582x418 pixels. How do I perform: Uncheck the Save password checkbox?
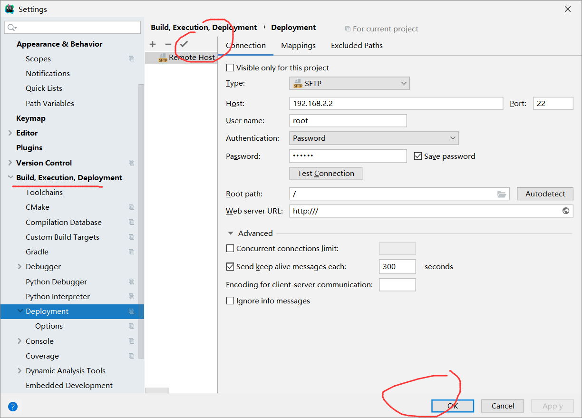click(418, 156)
